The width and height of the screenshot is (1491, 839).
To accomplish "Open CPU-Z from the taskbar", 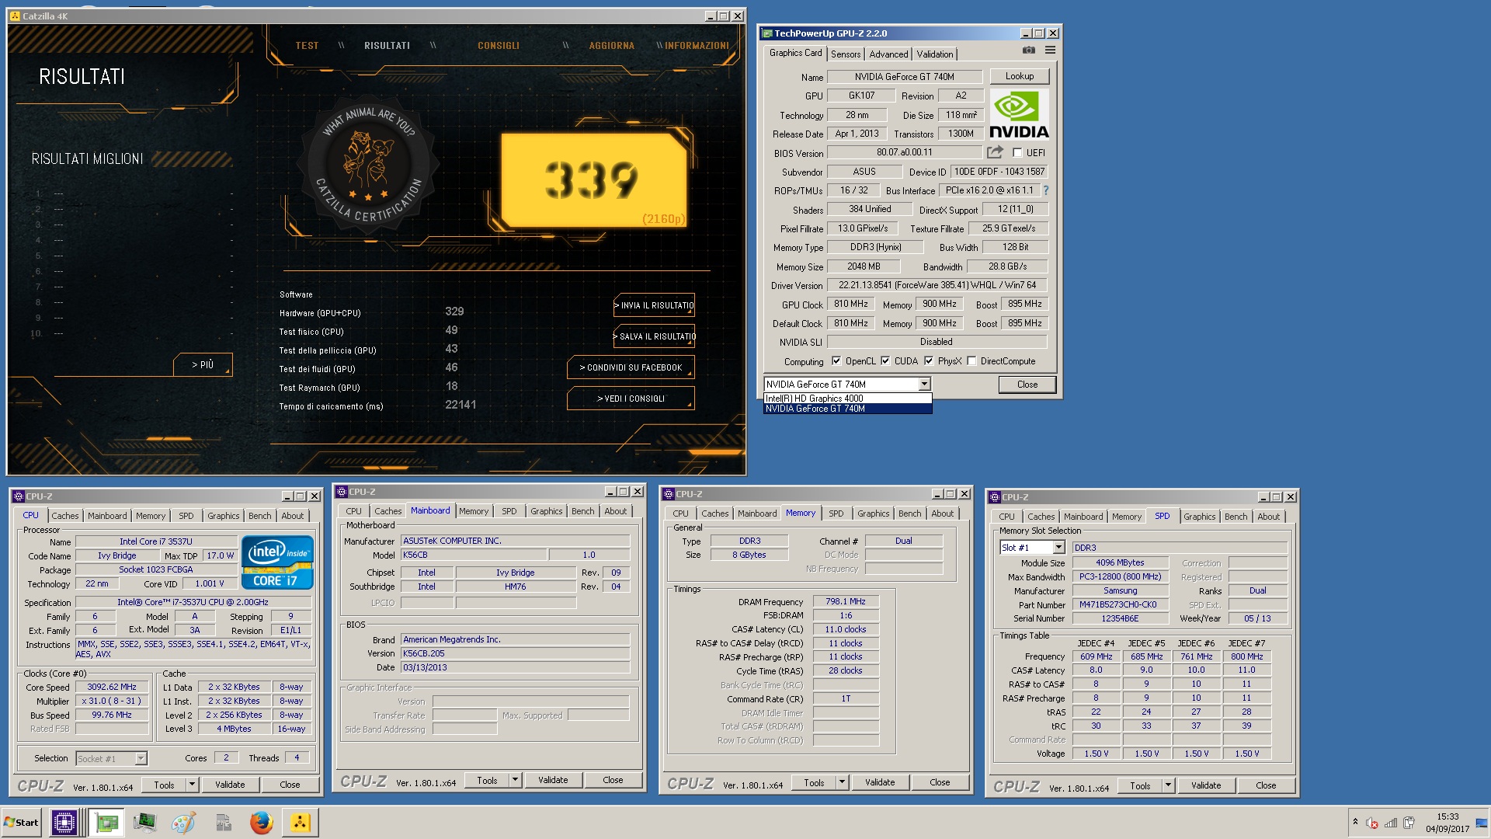I will [64, 823].
